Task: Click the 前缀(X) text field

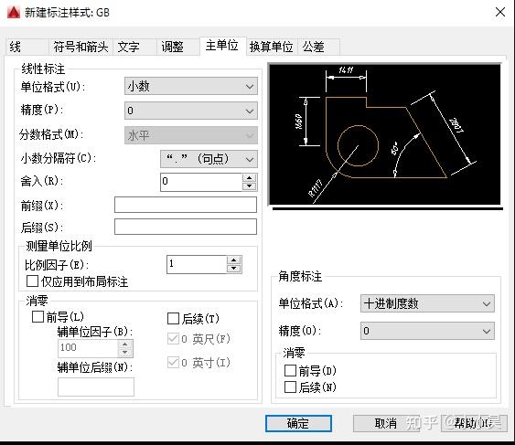Action: (x=186, y=205)
